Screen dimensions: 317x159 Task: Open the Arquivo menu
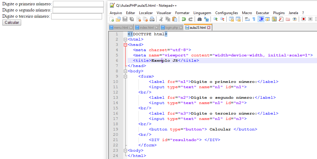pyautogui.click(x=116, y=13)
